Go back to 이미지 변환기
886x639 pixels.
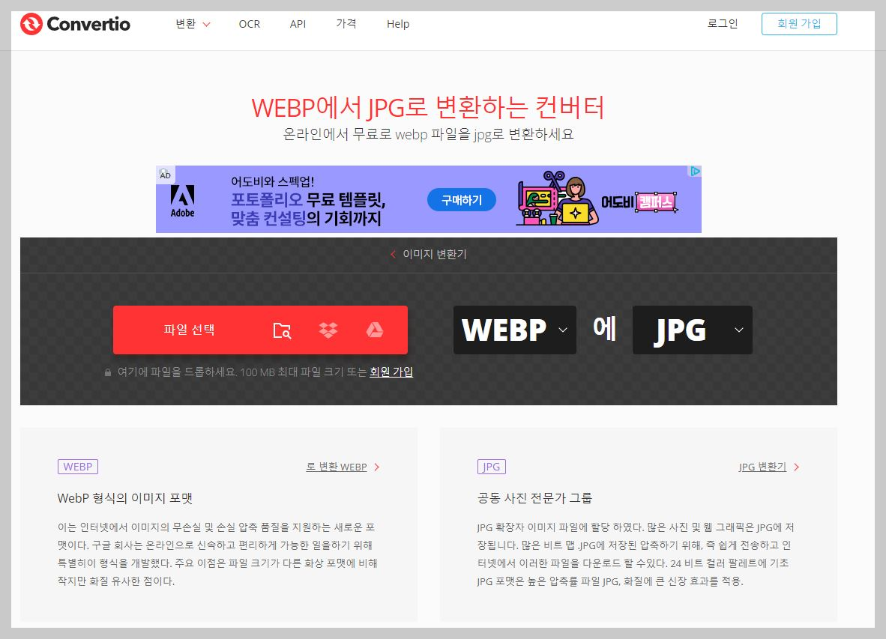(x=428, y=255)
